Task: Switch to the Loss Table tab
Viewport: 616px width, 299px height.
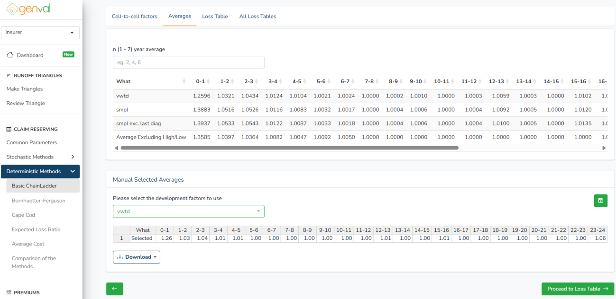Action: point(215,17)
